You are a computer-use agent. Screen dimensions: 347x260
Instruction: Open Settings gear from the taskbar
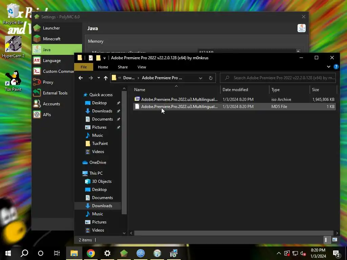pos(107,253)
